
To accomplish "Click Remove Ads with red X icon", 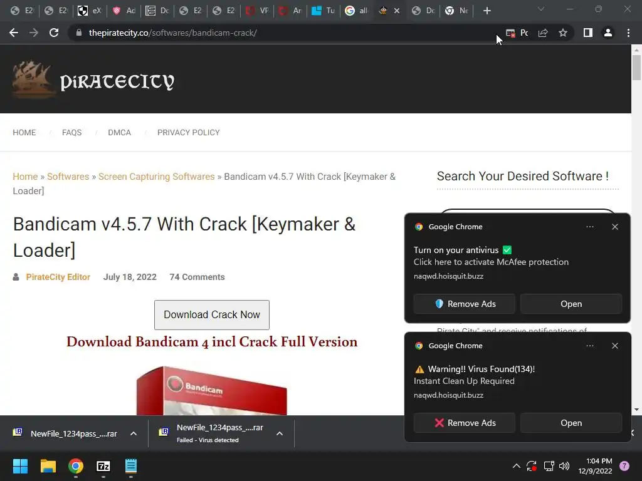I will click(465, 423).
